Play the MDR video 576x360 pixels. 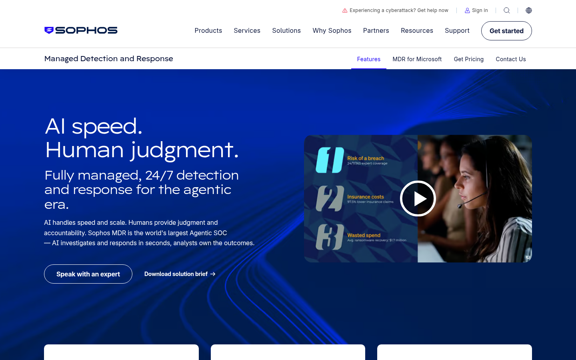[x=418, y=198]
